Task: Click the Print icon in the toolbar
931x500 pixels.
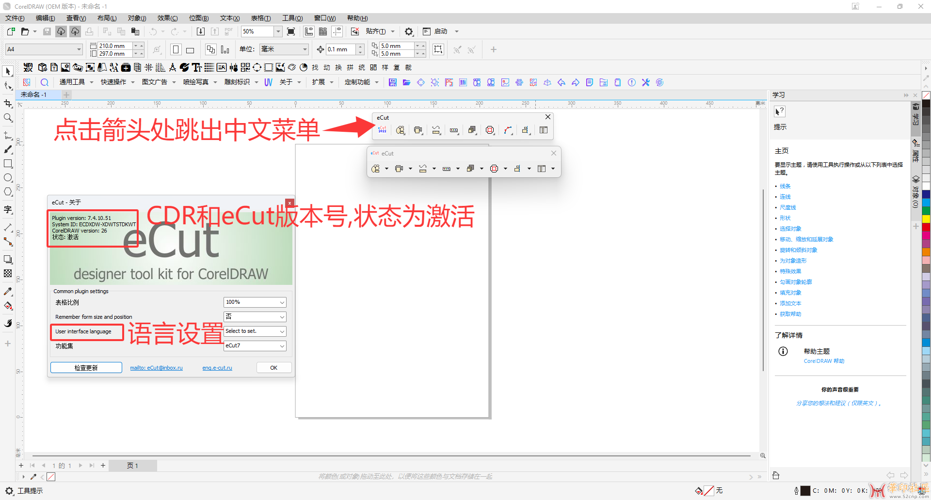Action: click(89, 31)
